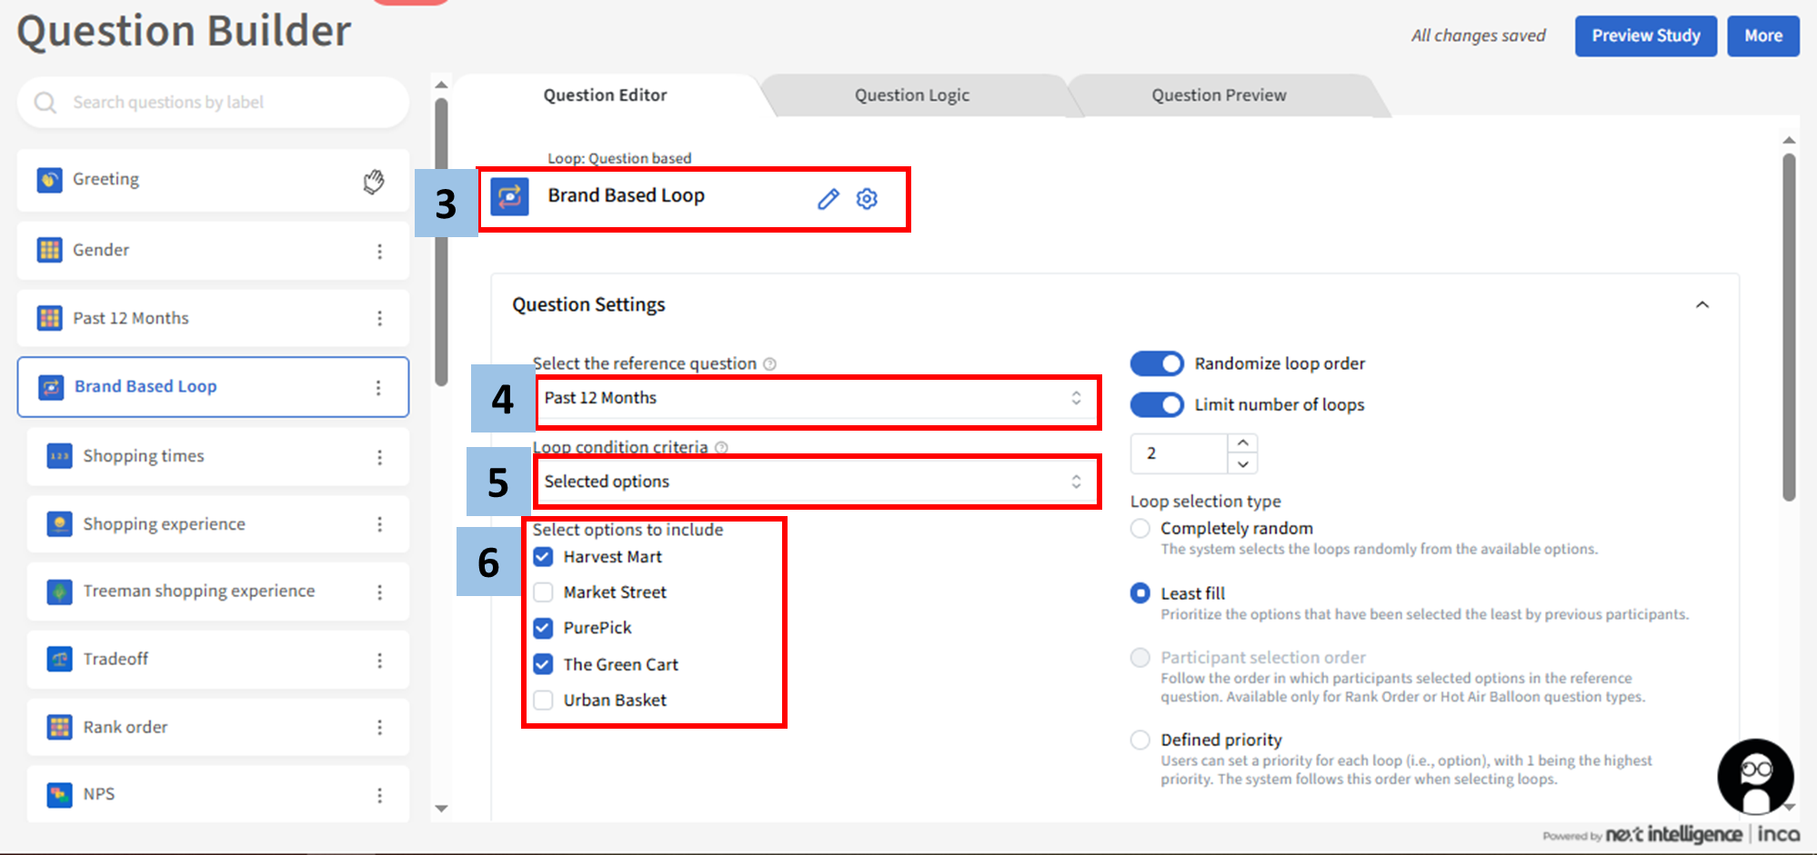Click the Tradeoff question icon in sidebar

[x=60, y=659]
